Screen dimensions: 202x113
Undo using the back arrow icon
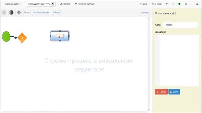[167, 4]
